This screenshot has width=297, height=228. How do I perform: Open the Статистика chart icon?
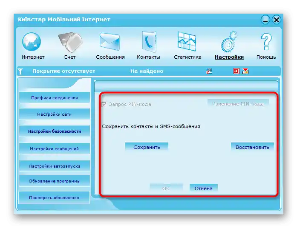[x=187, y=41]
